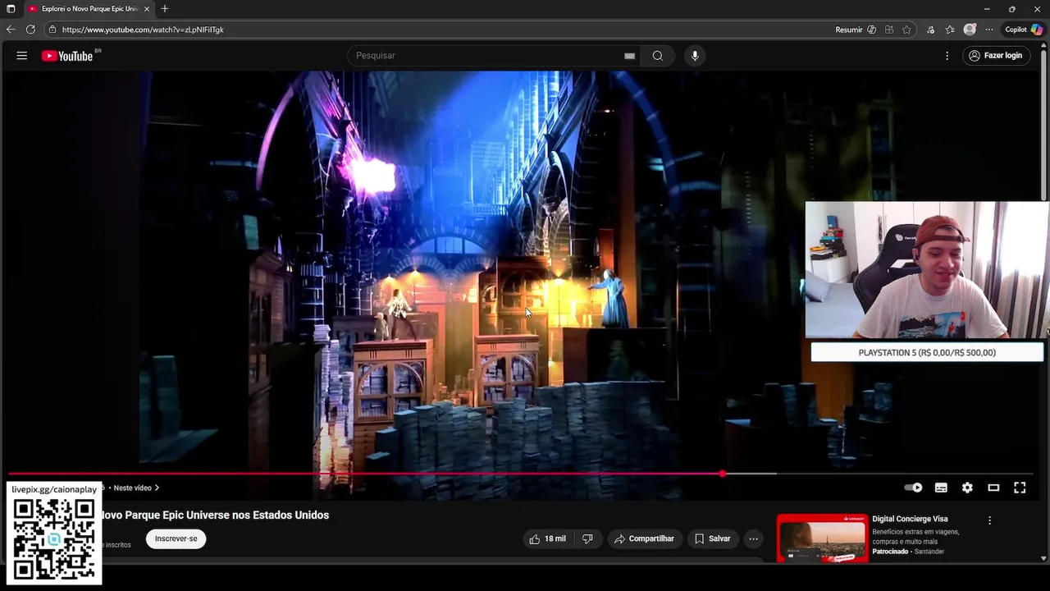Open video player settings gear
Image resolution: width=1050 pixels, height=591 pixels.
click(x=967, y=488)
